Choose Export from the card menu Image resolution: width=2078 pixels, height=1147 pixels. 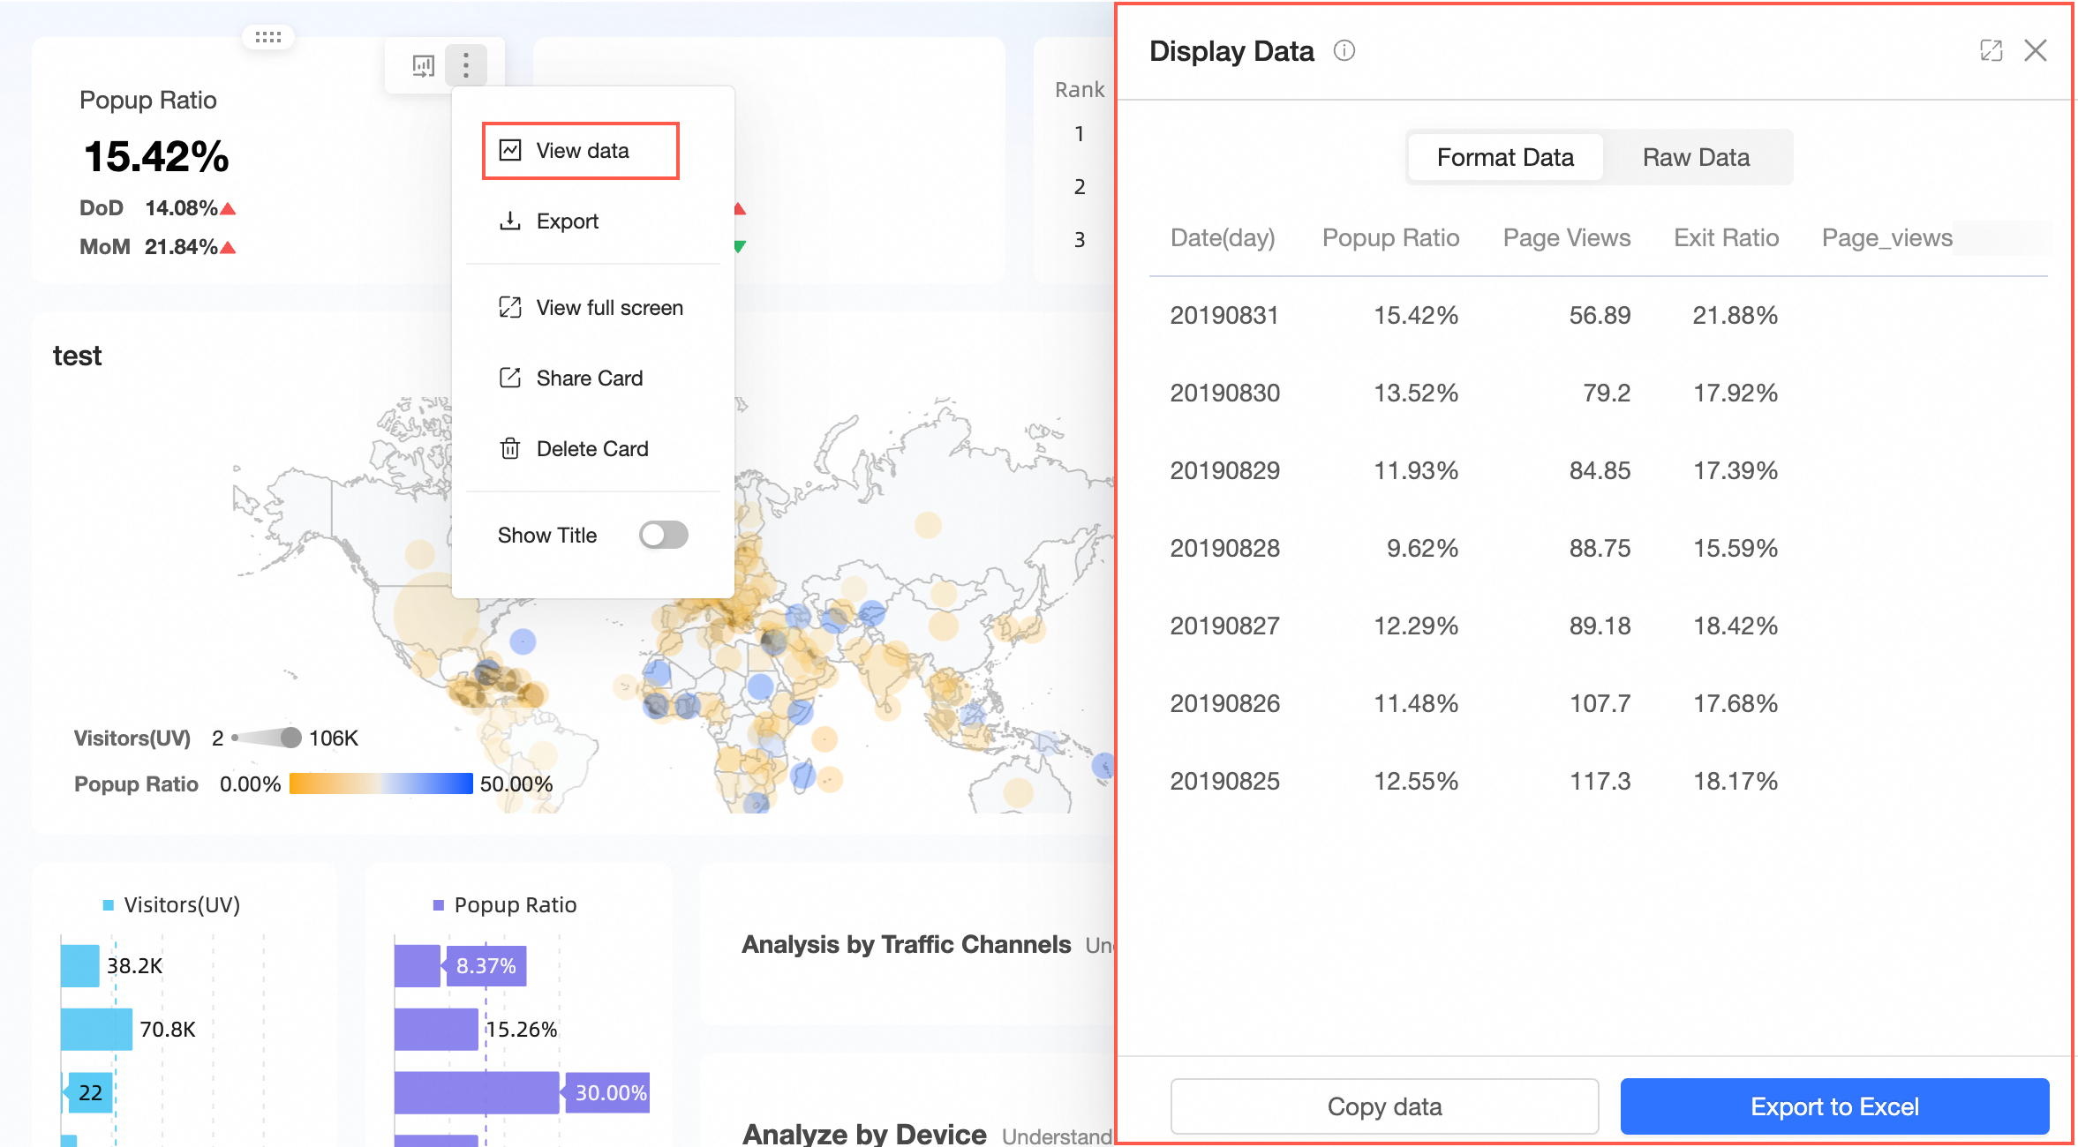[566, 221]
